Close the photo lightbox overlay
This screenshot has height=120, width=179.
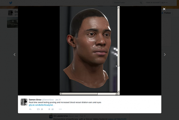pyautogui.click(x=164, y=9)
